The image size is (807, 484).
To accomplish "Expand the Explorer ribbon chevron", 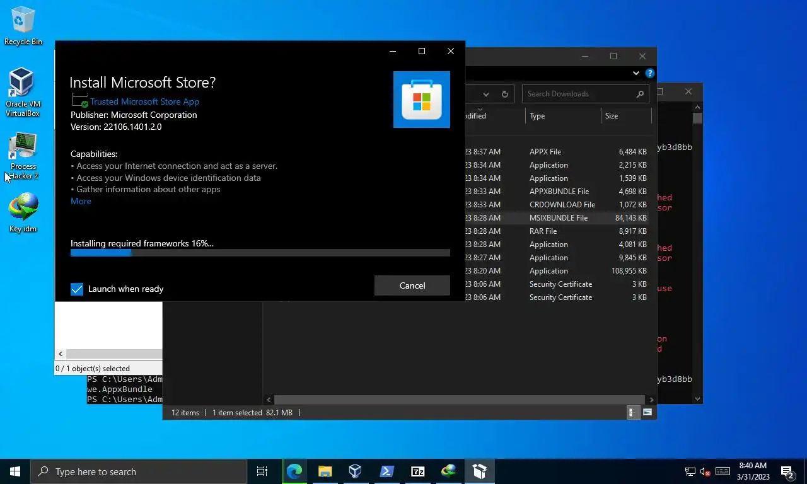I will click(636, 74).
